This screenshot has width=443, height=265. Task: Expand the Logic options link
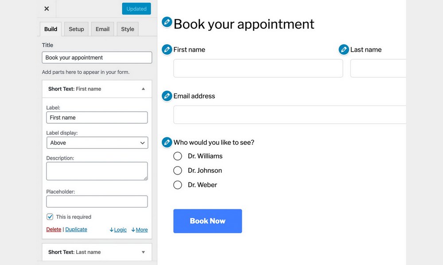point(118,230)
